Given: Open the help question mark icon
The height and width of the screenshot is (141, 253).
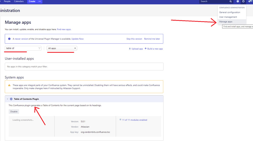Looking at the screenshot, I should click(238, 1).
